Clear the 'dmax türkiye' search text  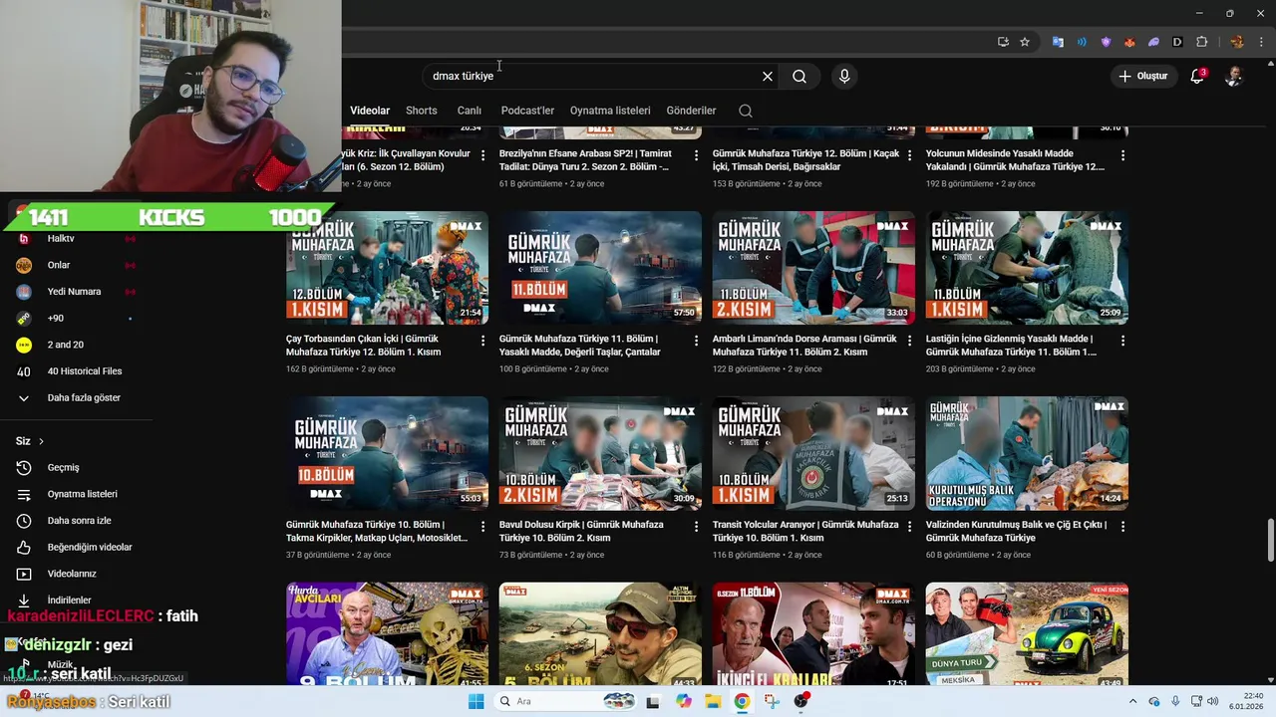(768, 76)
